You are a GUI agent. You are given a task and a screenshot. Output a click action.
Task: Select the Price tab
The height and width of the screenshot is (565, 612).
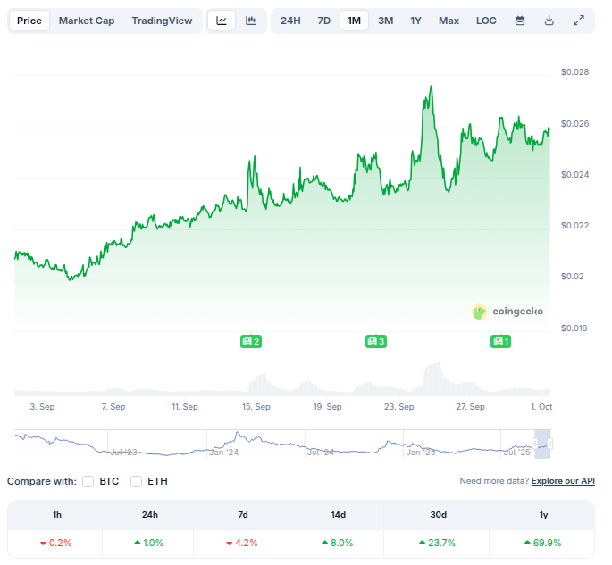(29, 21)
